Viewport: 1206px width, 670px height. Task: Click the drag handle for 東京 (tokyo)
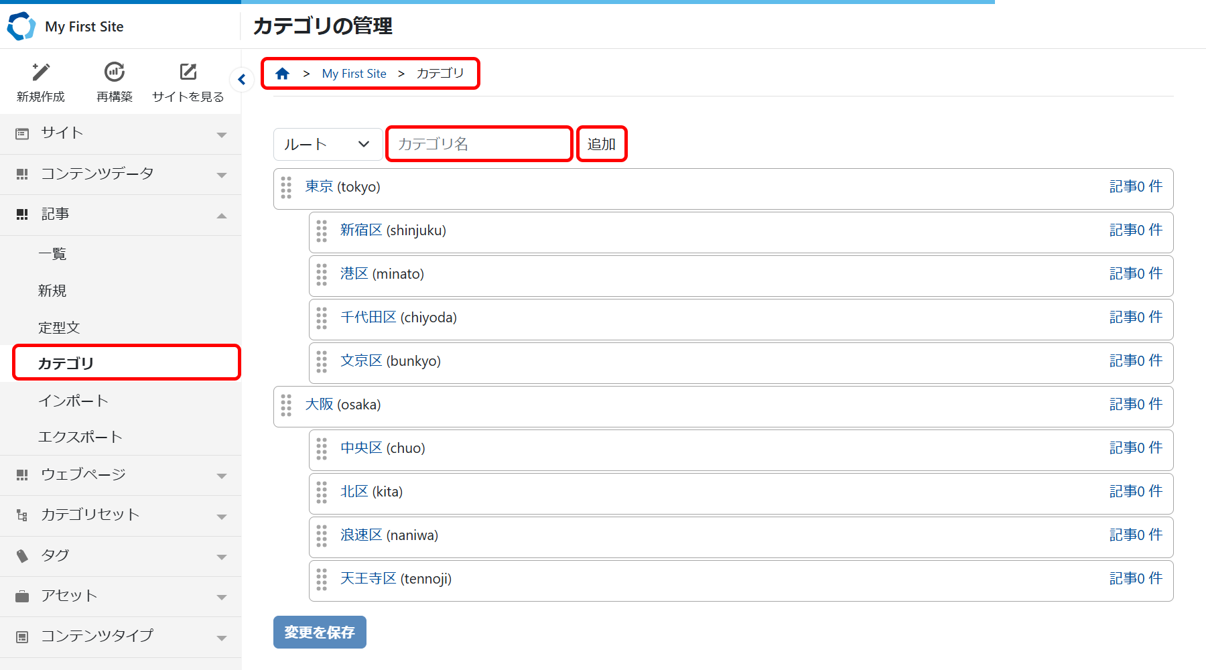pos(286,188)
